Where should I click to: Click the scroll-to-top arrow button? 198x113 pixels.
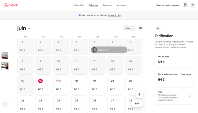139,94
